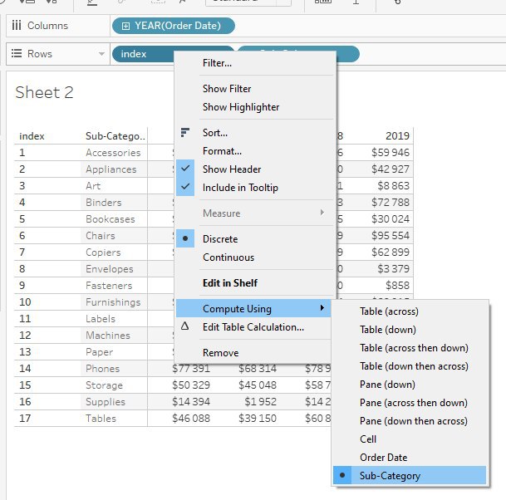Click the $95 554 cell for Chairs
506x500 pixels.
click(x=391, y=236)
